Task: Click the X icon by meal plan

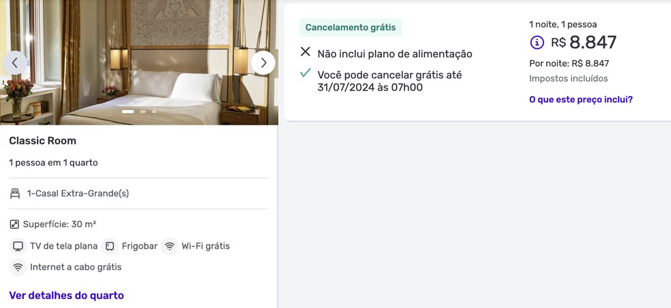Action: tap(305, 52)
